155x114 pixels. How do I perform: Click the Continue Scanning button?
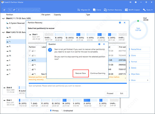98,73
